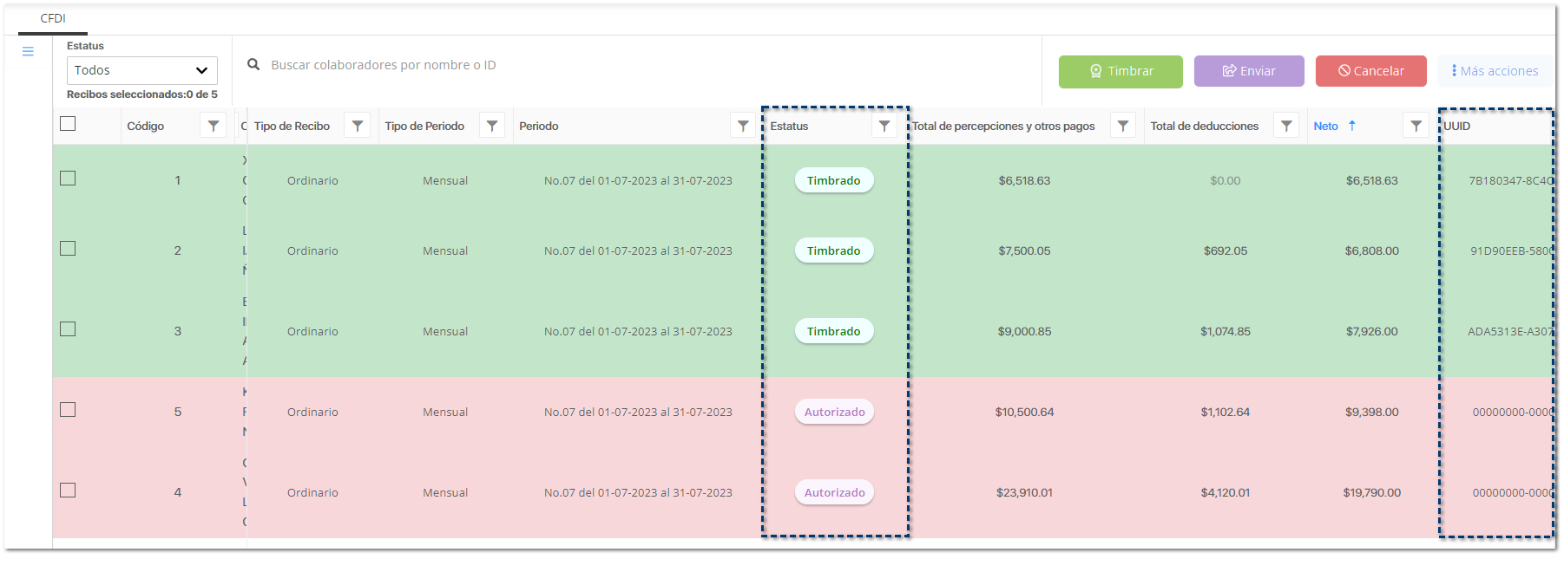
Task: Filter the Estatus column
Action: pos(884,126)
